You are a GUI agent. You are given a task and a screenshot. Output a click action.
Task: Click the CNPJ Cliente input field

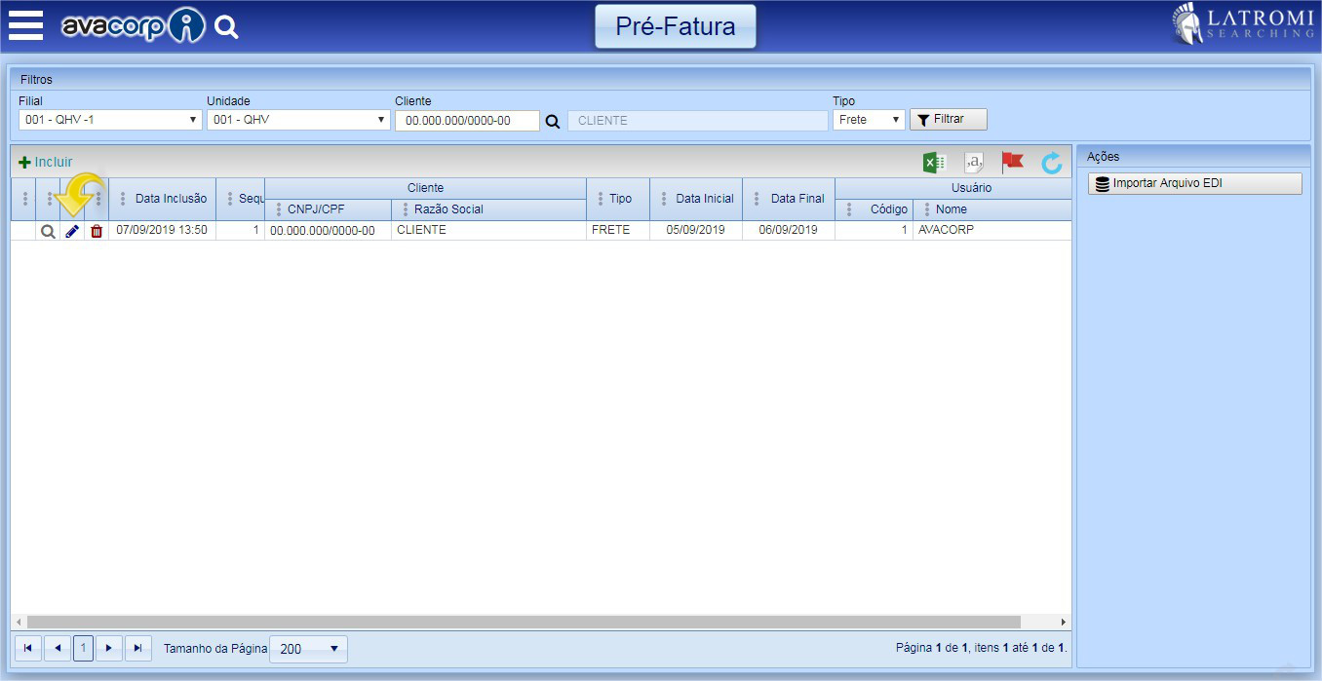[467, 121]
